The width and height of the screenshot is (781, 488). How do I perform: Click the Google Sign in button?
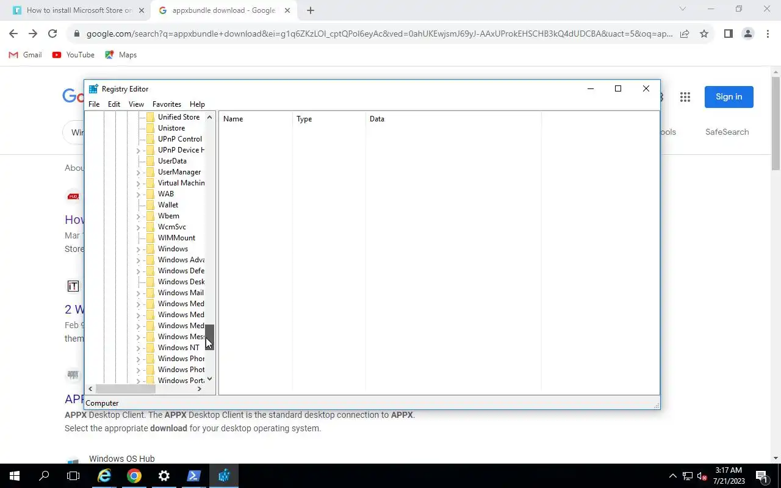click(x=729, y=97)
